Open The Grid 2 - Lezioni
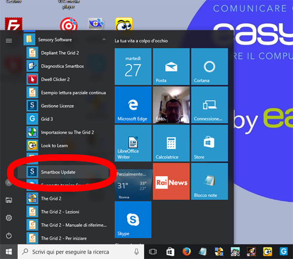This screenshot has height=259, width=293. coord(60,211)
